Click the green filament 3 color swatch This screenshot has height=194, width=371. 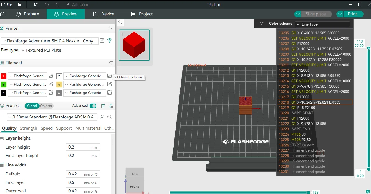(4, 85)
